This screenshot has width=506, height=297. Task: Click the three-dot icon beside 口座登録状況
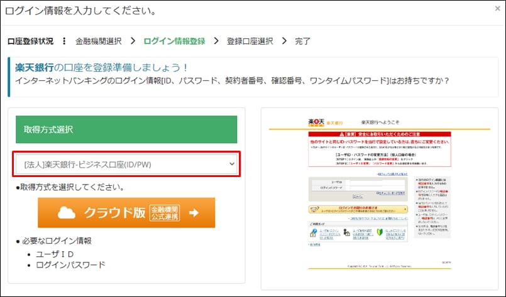63,41
